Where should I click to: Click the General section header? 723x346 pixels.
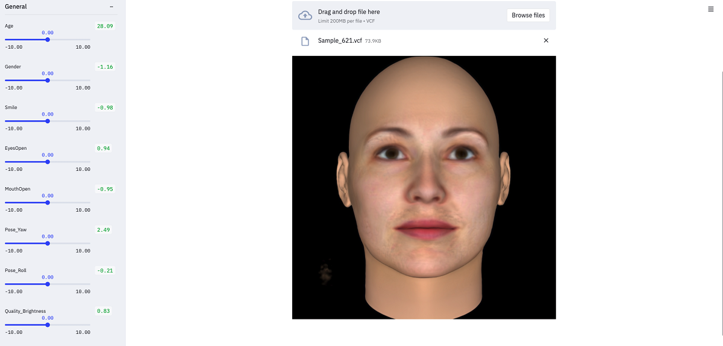(16, 7)
